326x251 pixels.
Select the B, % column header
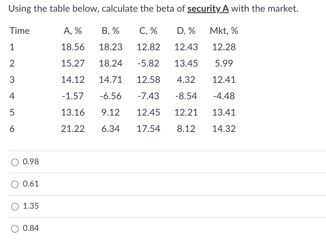(x=110, y=31)
